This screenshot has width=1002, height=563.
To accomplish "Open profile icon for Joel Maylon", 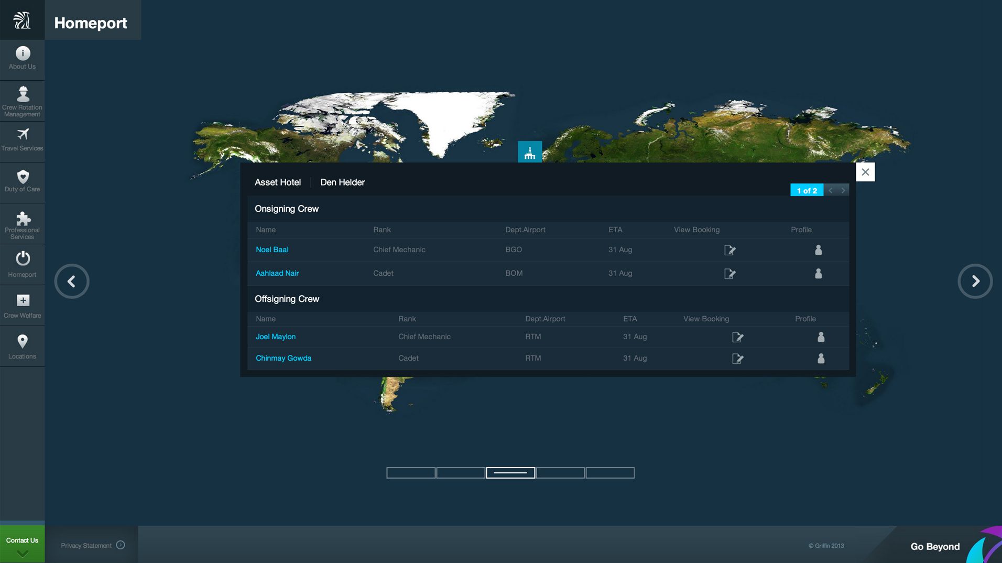I will coord(821,337).
